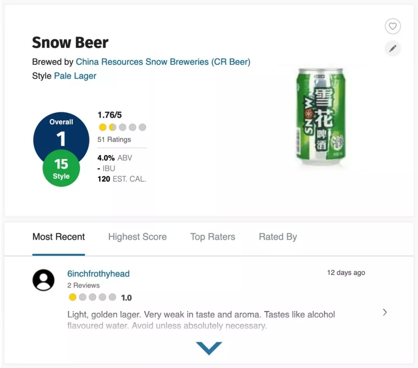Select the Most Recent tab
The width and height of the screenshot is (418, 368).
[x=58, y=237]
